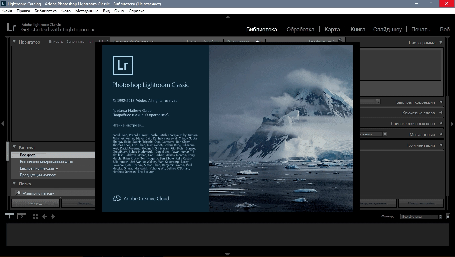Image resolution: width=455 pixels, height=257 pixels.
Task: Open the Метаданные menu in menu bar
Action: click(x=87, y=11)
